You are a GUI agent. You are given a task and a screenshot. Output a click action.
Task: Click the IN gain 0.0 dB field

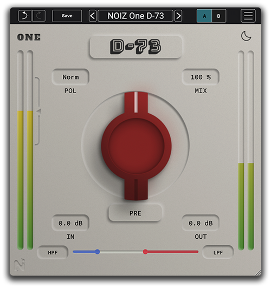70,223
